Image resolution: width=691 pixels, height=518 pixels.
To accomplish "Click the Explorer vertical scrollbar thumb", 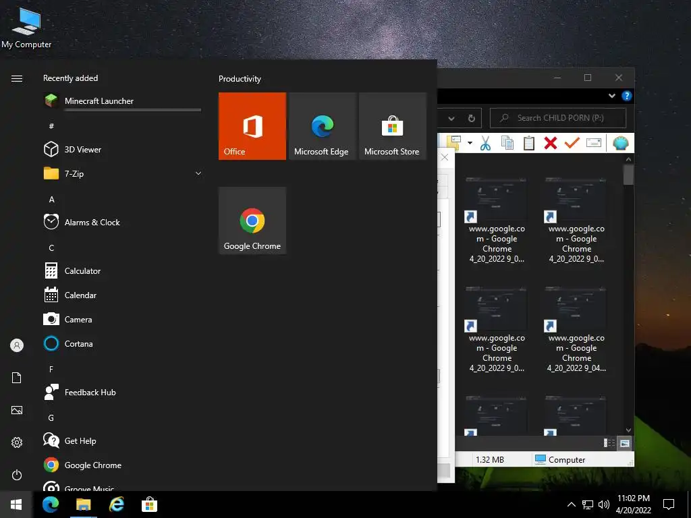I will click(x=628, y=175).
